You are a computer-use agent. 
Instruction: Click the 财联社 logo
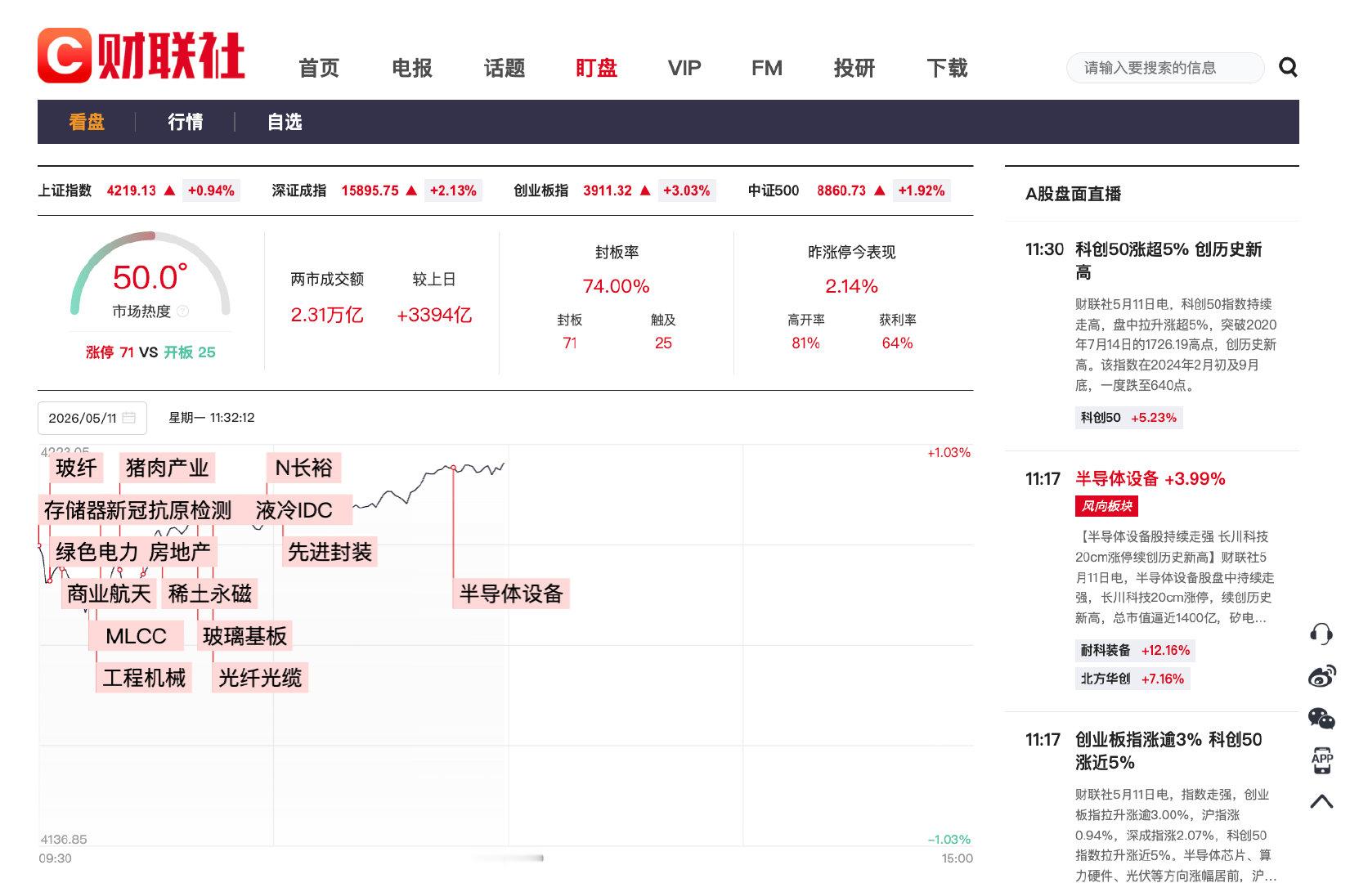[x=141, y=56]
